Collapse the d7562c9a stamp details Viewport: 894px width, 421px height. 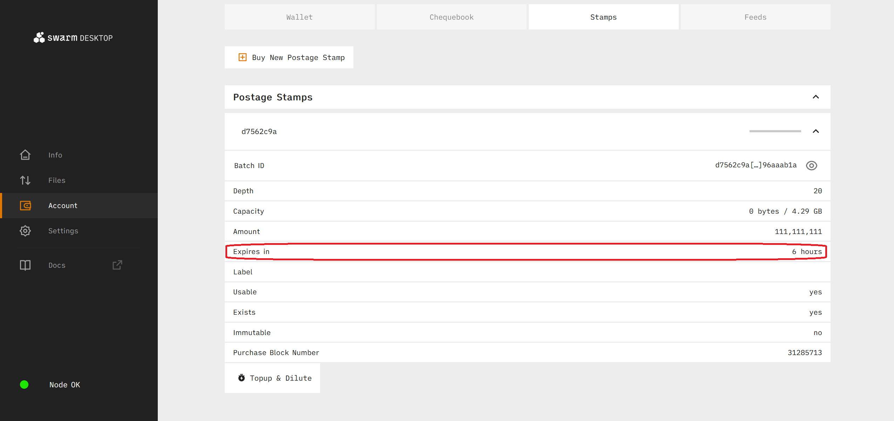pyautogui.click(x=816, y=131)
